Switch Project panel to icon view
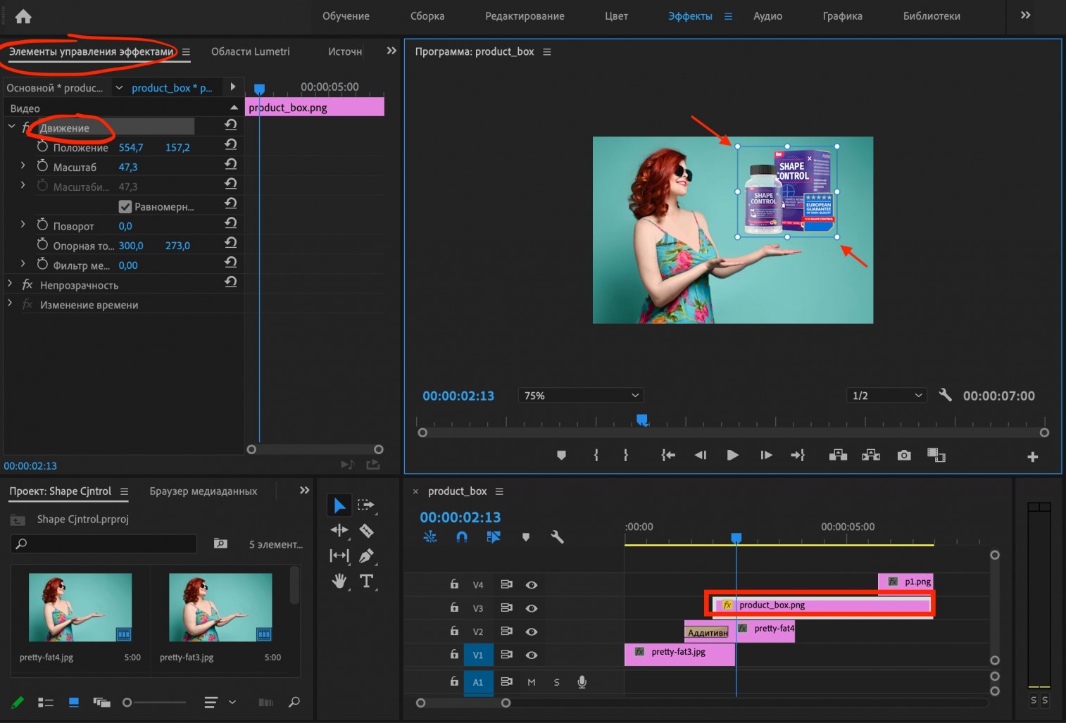Image resolution: width=1066 pixels, height=723 pixels. [x=73, y=702]
